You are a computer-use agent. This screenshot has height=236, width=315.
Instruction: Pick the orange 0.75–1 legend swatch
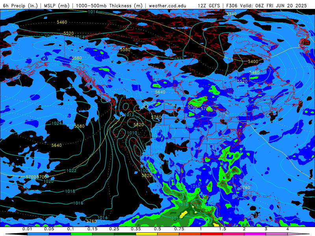pos(190,234)
